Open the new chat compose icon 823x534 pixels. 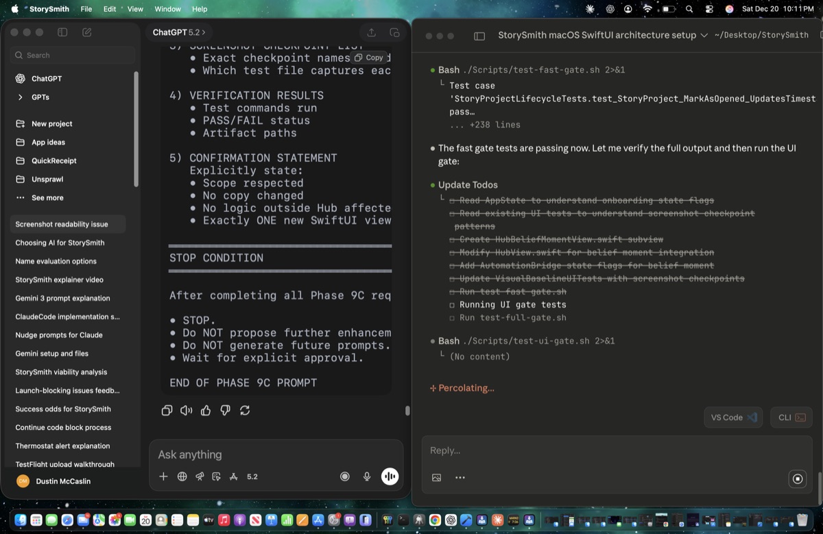pyautogui.click(x=86, y=32)
